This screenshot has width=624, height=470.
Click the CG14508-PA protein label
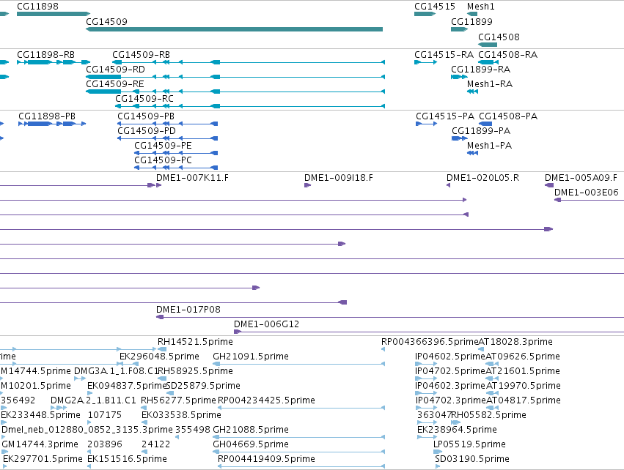click(508, 116)
